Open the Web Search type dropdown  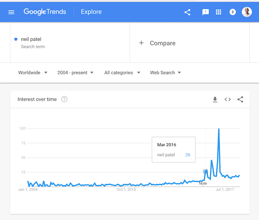165,72
